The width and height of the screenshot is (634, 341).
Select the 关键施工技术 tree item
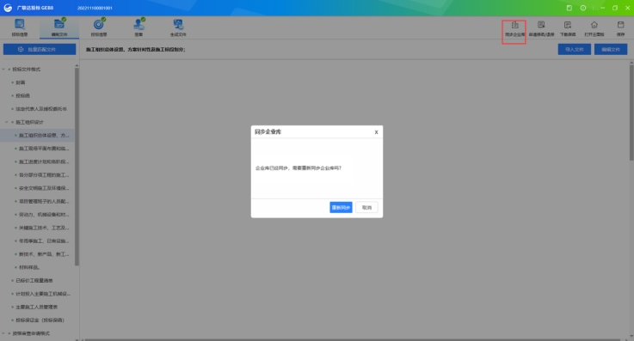click(44, 228)
